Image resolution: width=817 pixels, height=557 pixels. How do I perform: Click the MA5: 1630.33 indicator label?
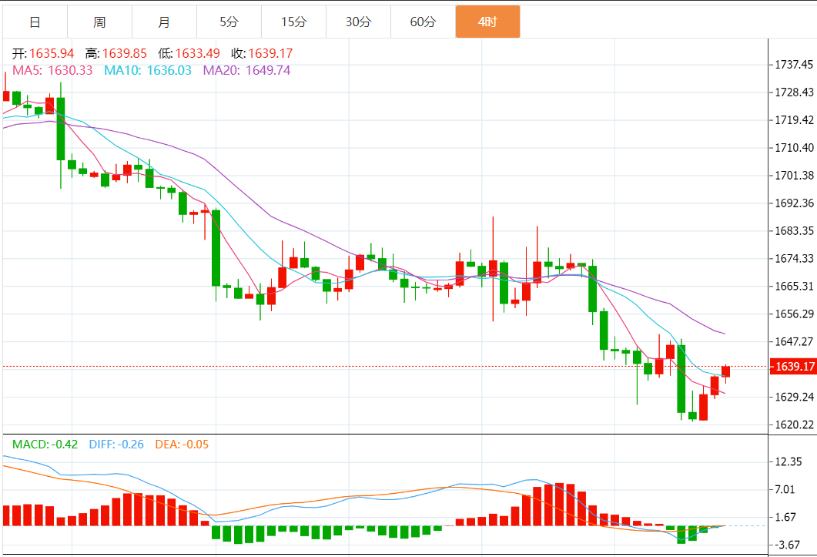tap(52, 70)
